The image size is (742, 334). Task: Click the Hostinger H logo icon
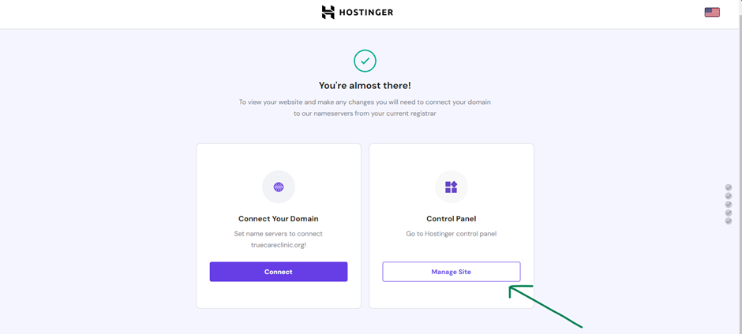pyautogui.click(x=328, y=13)
